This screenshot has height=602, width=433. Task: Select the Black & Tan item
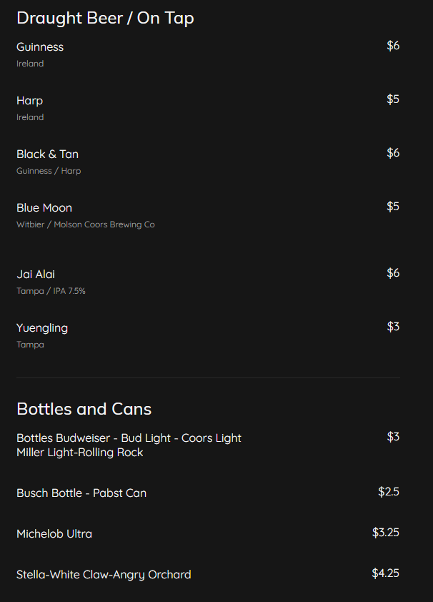click(x=48, y=154)
